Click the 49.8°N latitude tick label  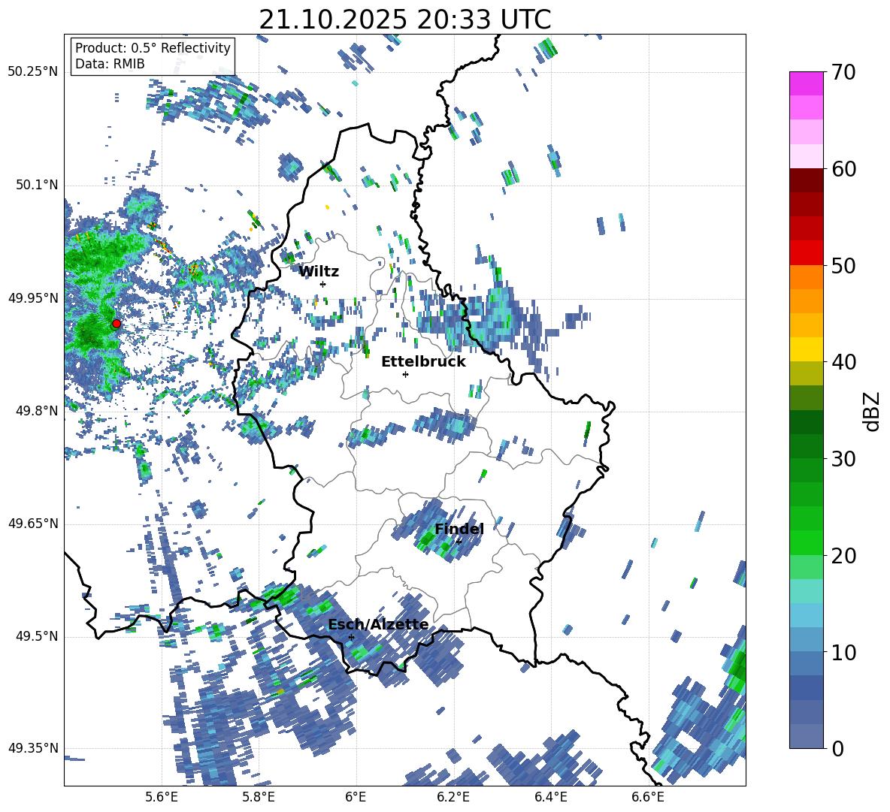[36, 411]
